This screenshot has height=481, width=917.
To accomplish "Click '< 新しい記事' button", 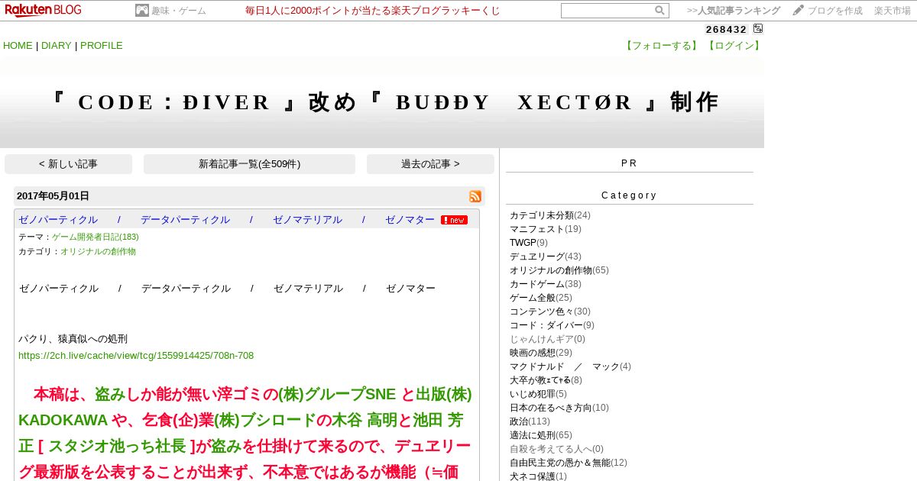I will [x=68, y=164].
